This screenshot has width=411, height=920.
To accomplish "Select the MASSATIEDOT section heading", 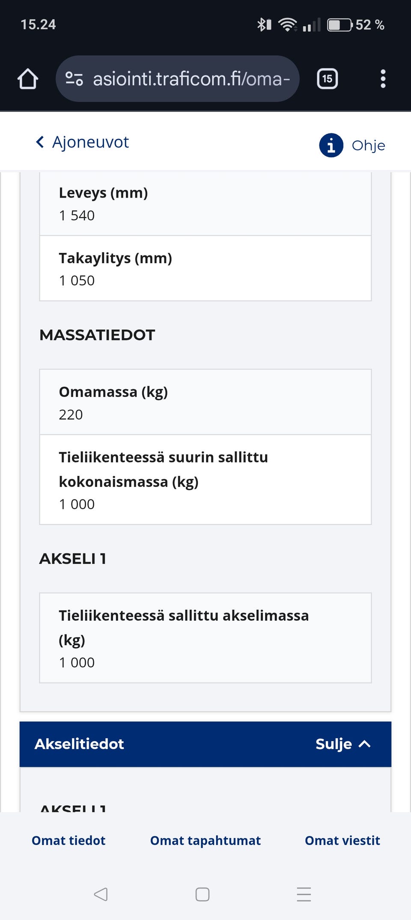I will tap(97, 335).
